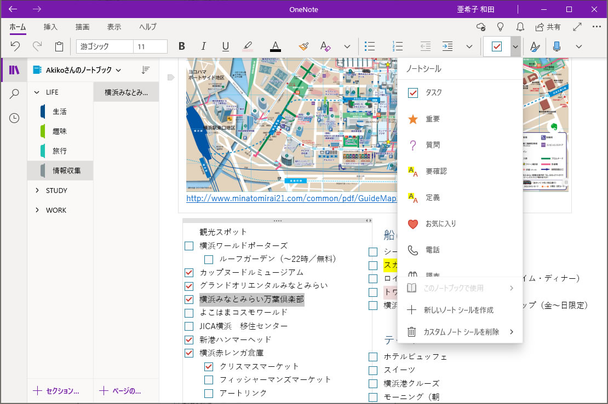Viewport: 608px width, 404px height.
Task: Select 重要 tag from the note tag list
Action: (x=433, y=119)
